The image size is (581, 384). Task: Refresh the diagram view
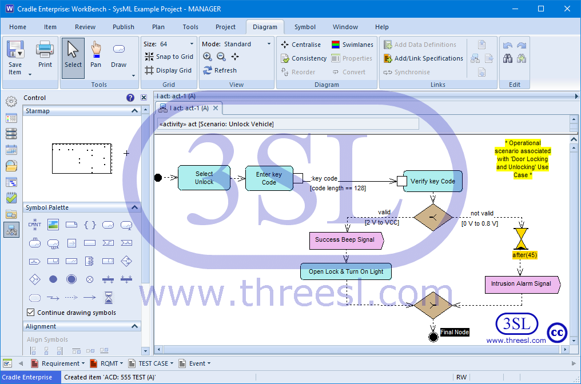click(220, 70)
